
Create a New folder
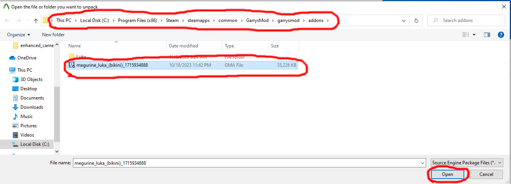53,35
